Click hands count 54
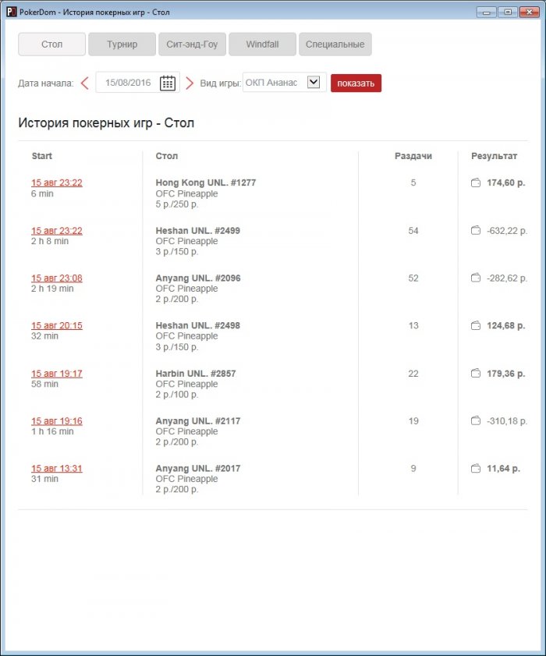 tap(413, 231)
